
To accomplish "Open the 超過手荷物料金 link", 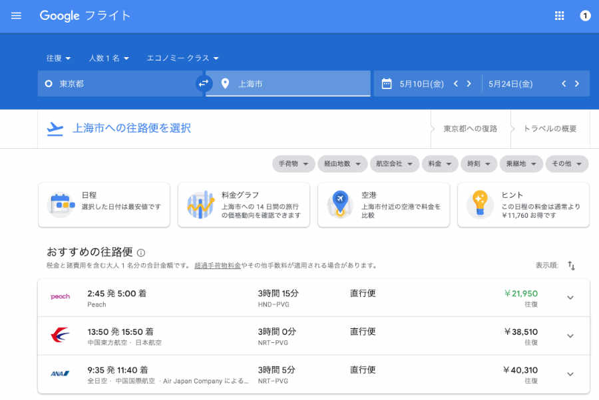I will coord(218,266).
